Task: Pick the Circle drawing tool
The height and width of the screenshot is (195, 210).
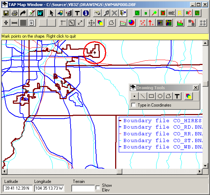Action: point(160,96)
